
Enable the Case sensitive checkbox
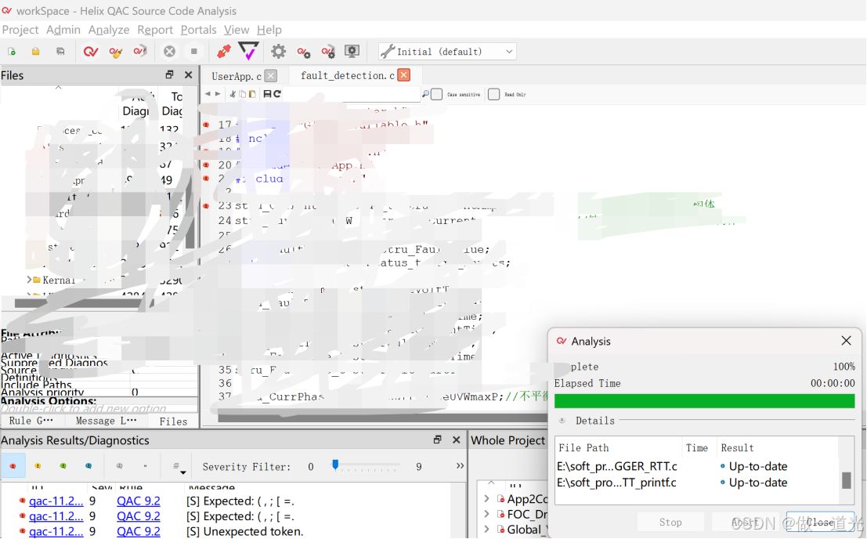[437, 95]
